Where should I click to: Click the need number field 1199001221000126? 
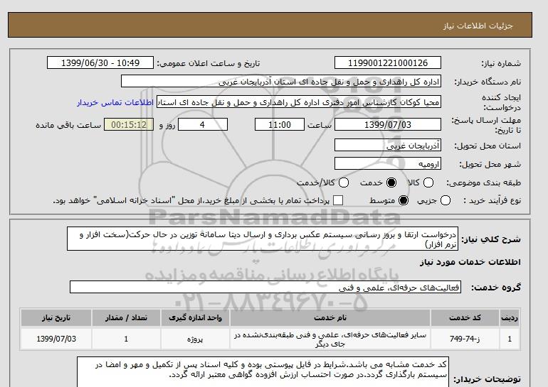click(x=388, y=63)
